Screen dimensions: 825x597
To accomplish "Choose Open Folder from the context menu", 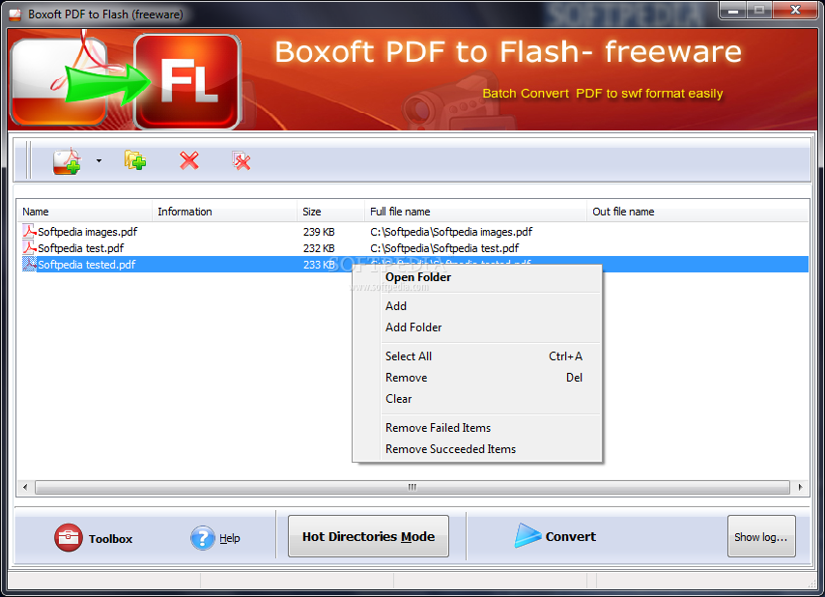I will (x=476, y=277).
